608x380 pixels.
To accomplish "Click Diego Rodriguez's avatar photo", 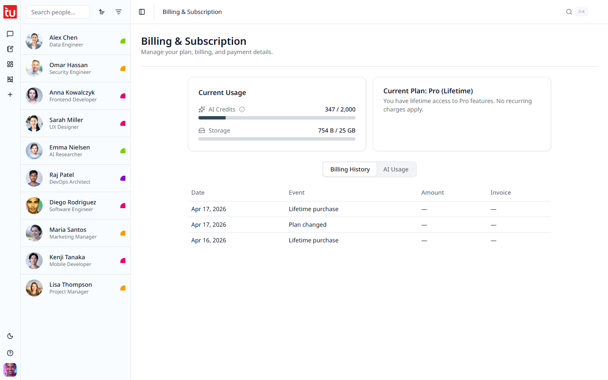I will pos(34,206).
